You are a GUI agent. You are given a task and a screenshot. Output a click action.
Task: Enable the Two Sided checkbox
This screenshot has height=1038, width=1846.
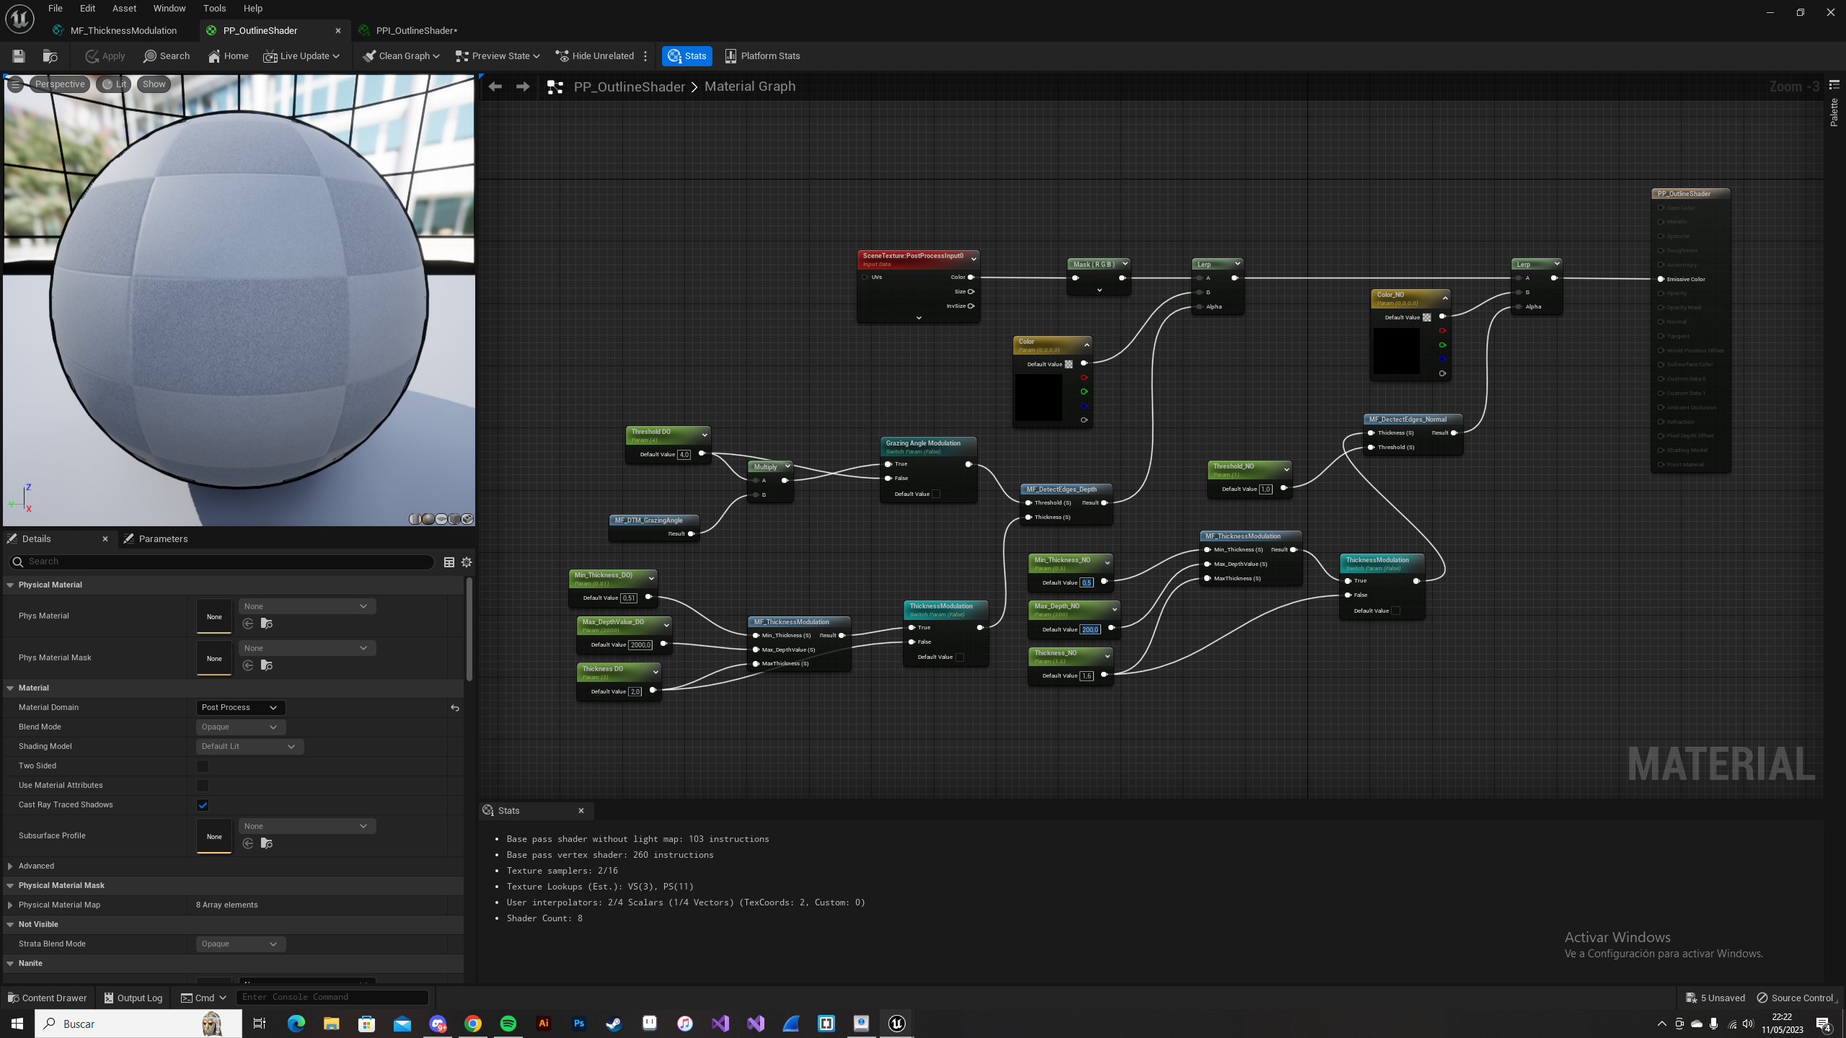pyautogui.click(x=203, y=766)
